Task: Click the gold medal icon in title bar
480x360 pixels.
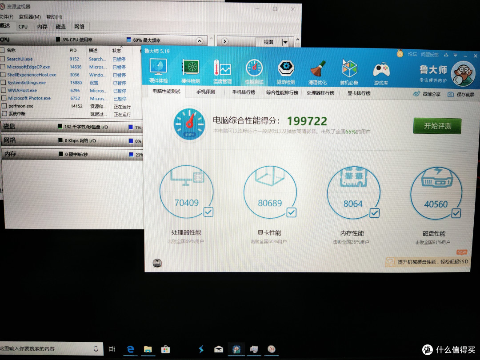Action: tap(400, 54)
